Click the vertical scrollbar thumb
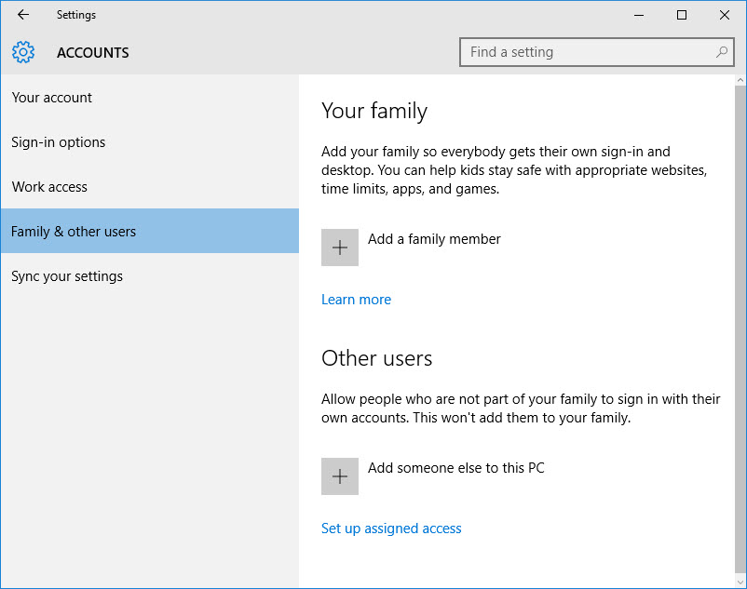The width and height of the screenshot is (747, 589). 740,328
